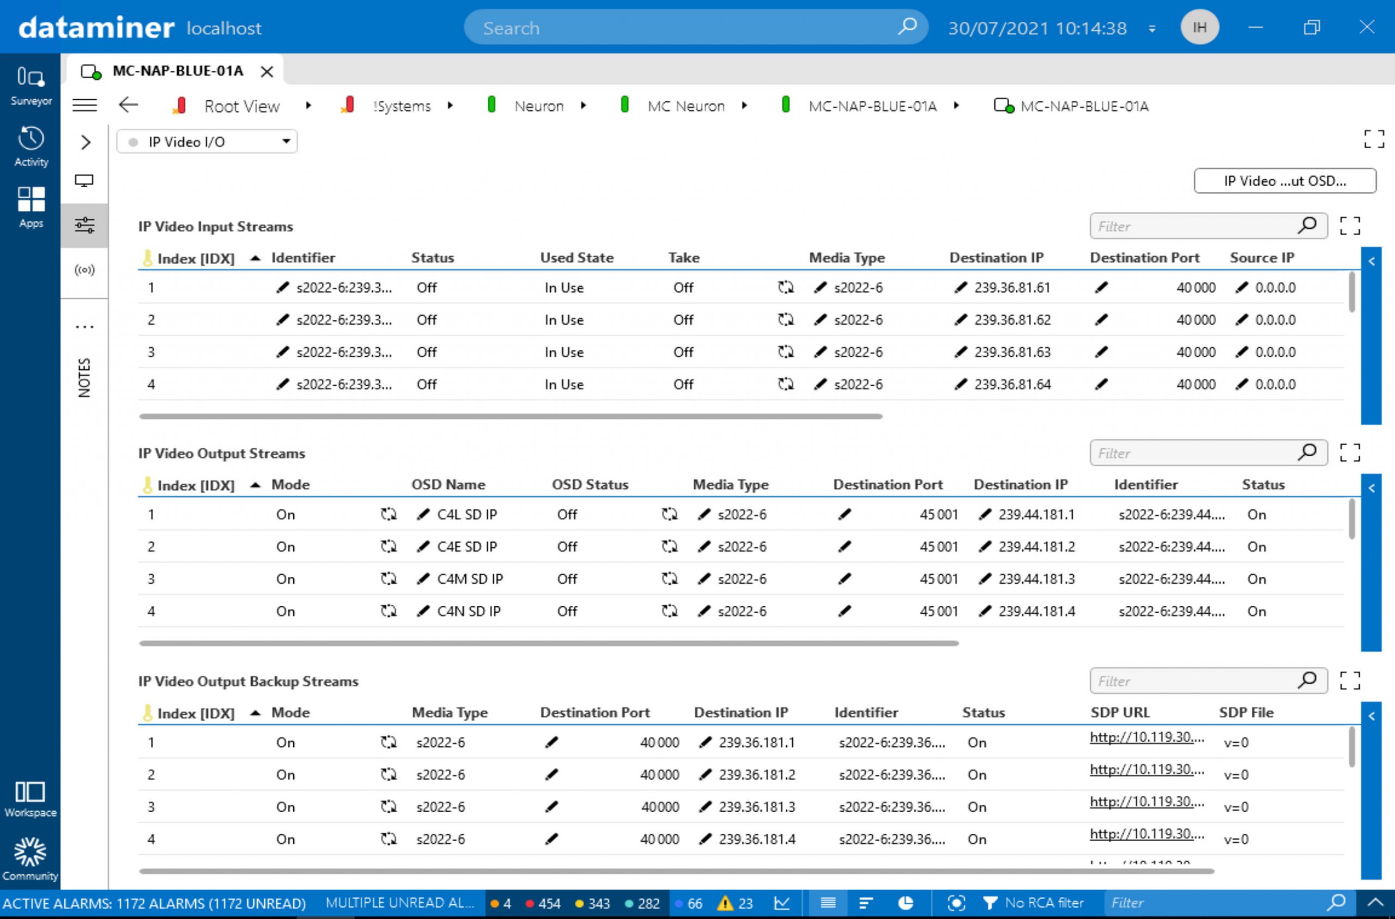Expand the card side panel chevron
Screen dimensions: 1395x919
tap(86, 142)
